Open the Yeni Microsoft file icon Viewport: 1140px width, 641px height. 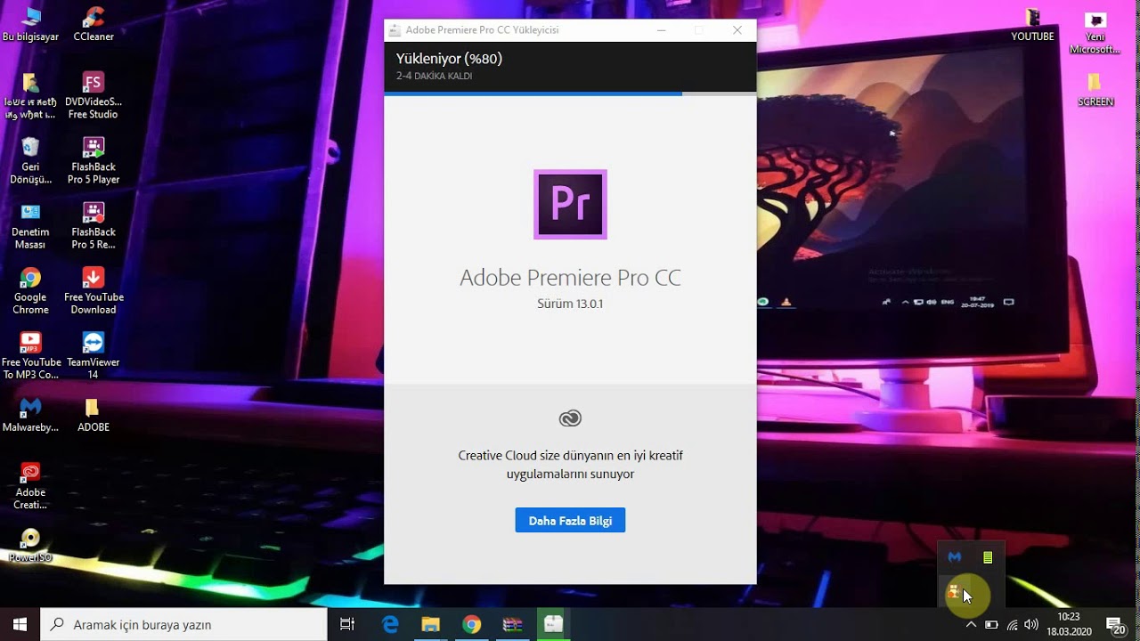click(x=1095, y=32)
